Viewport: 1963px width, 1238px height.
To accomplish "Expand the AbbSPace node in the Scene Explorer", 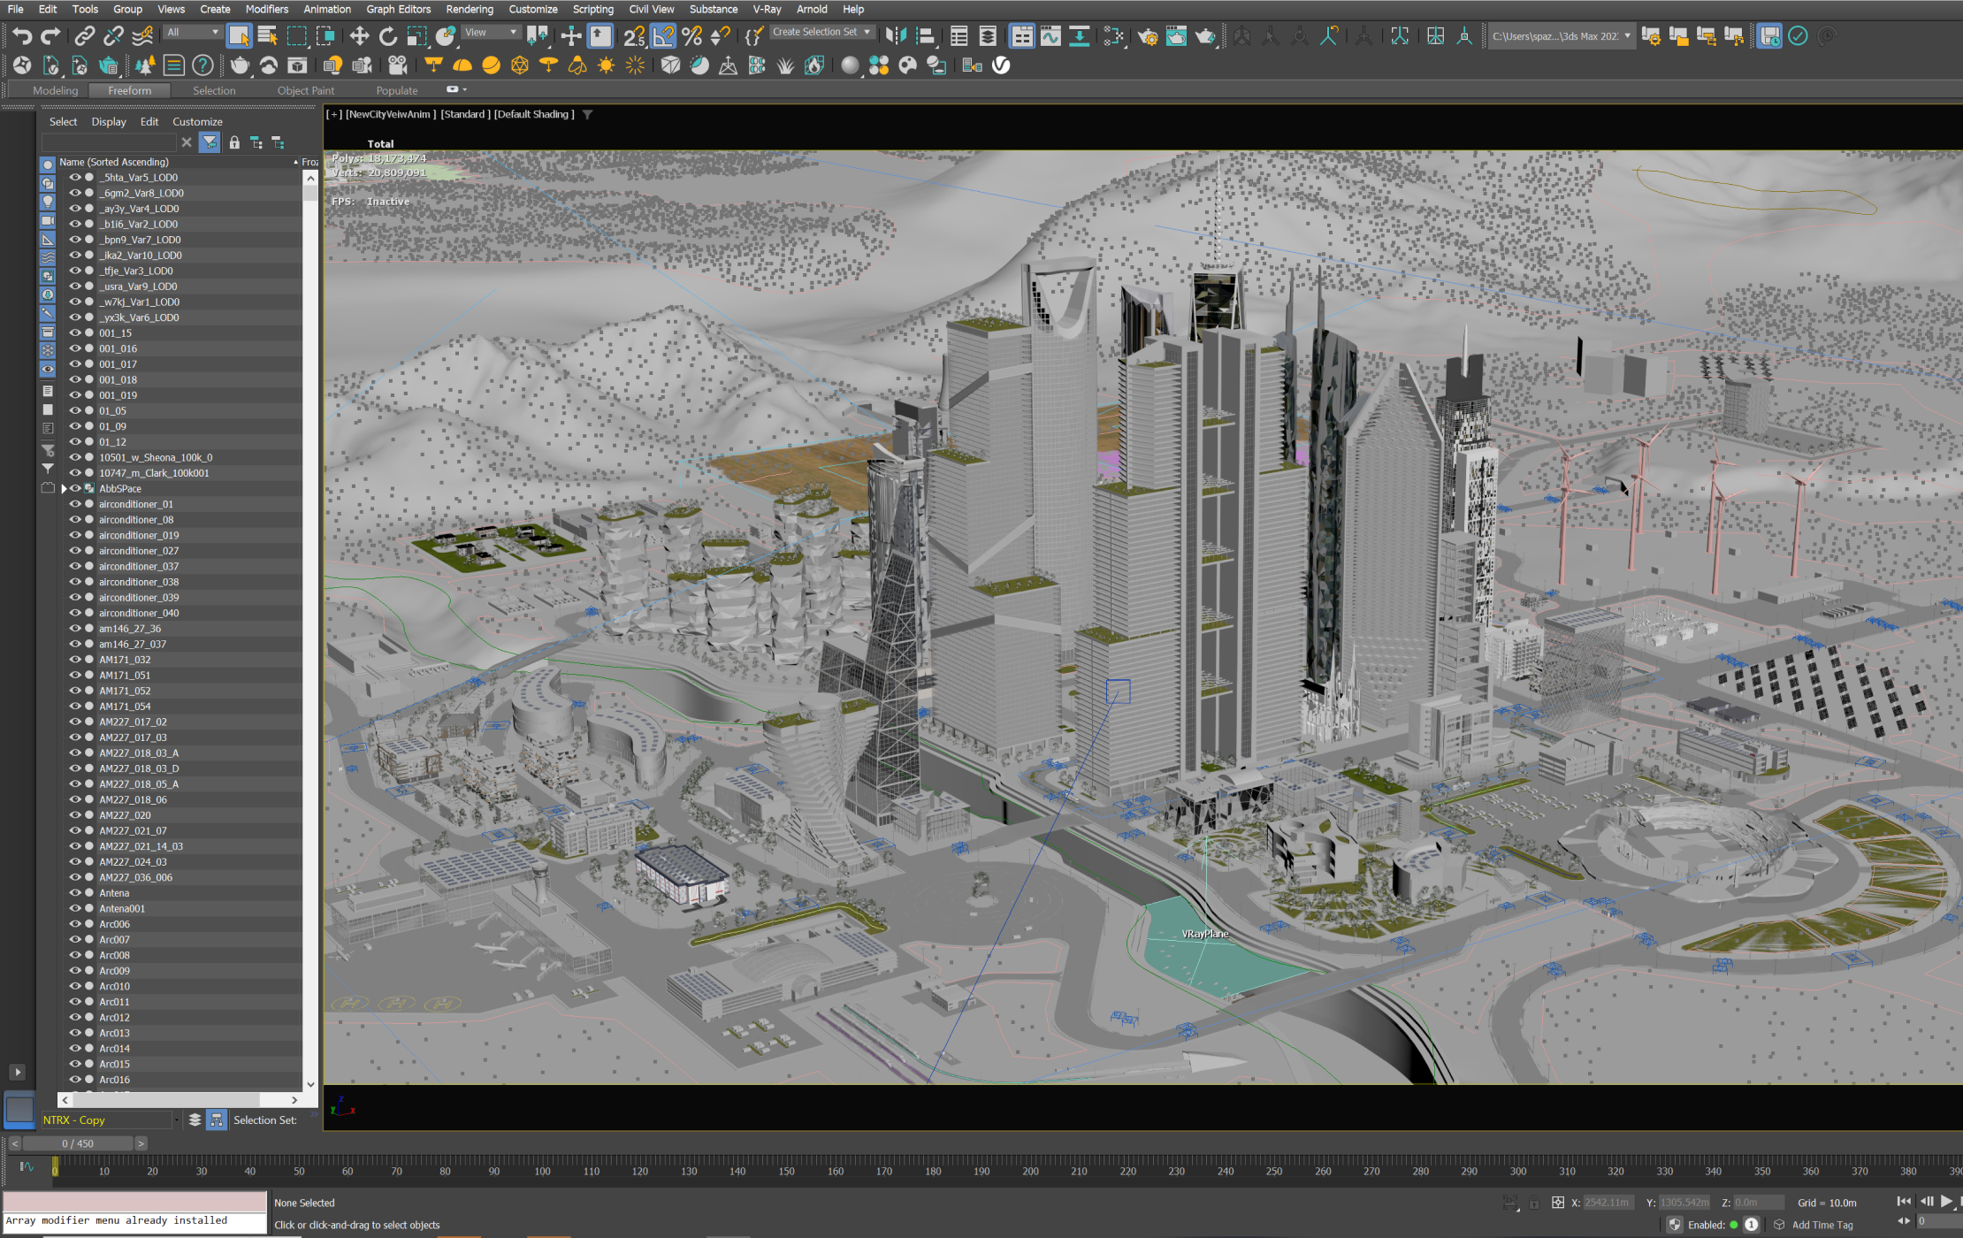I will (x=63, y=488).
